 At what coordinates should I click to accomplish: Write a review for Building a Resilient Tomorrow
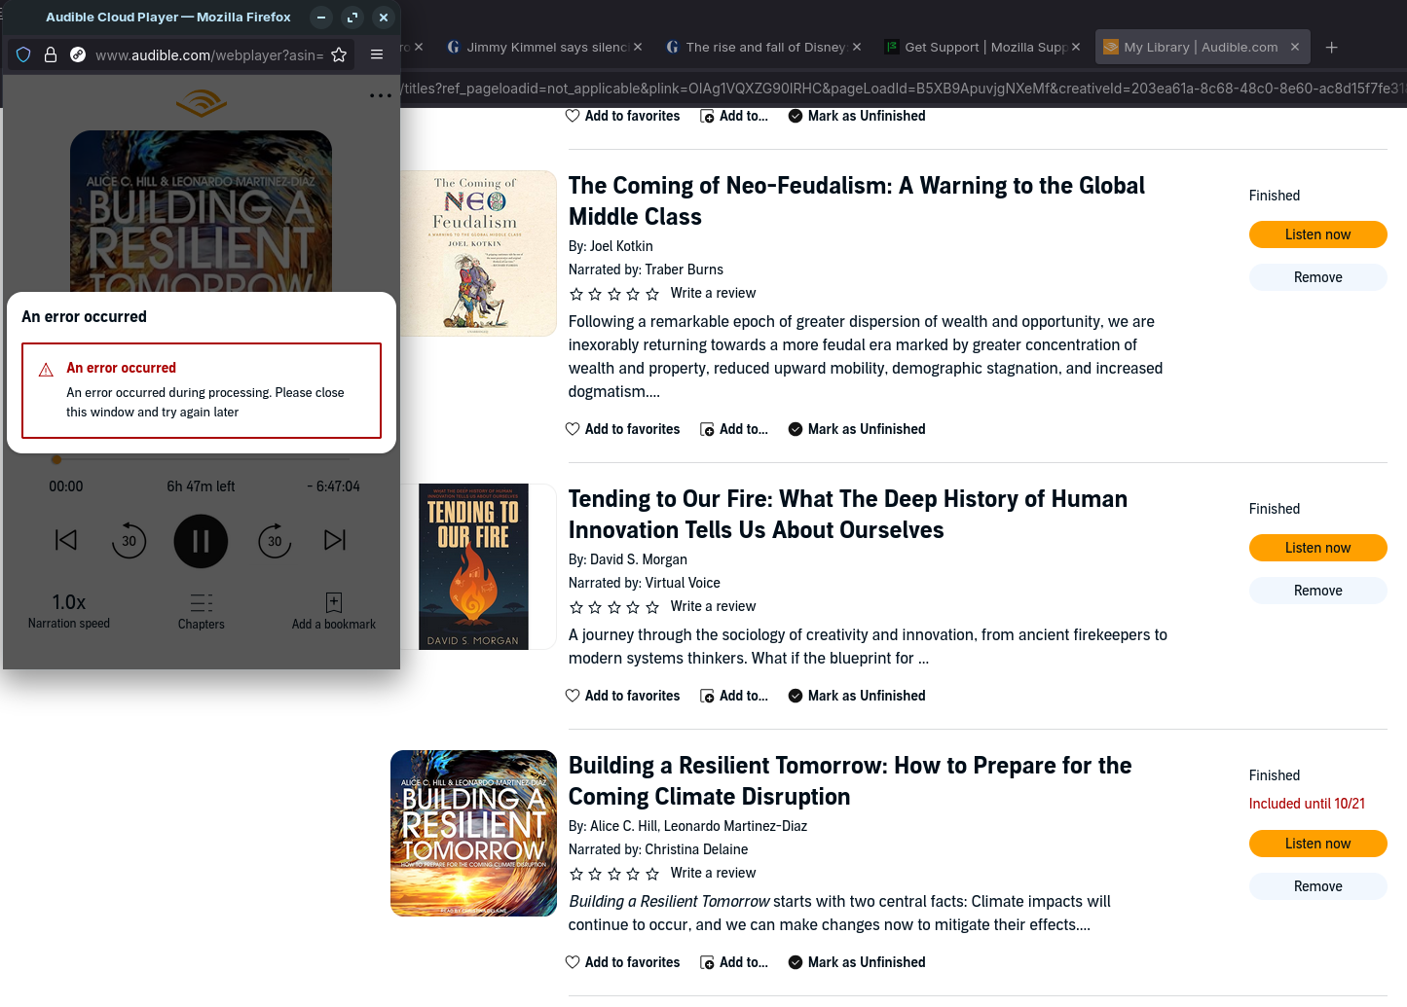pyautogui.click(x=713, y=873)
